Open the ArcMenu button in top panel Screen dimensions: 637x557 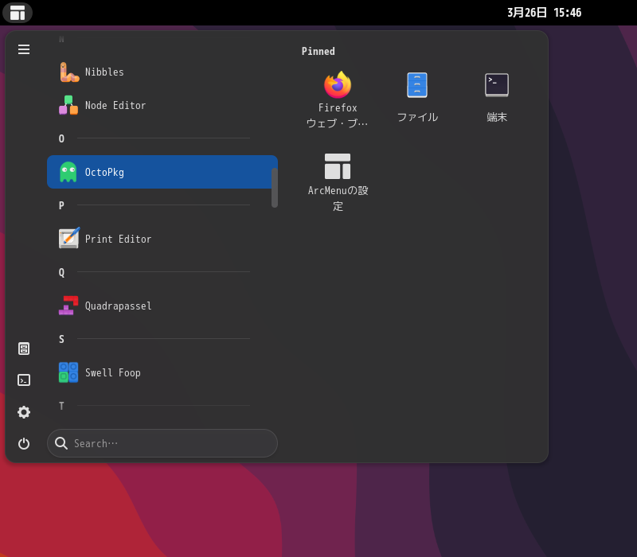point(18,13)
